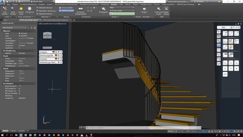Open the Render-Katalog
This screenshot has height=137, width=243.
(x=166, y=11)
